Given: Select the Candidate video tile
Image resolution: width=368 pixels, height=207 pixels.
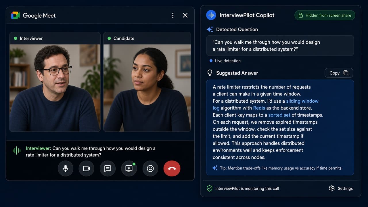Looking at the screenshot, I should coord(147,82).
